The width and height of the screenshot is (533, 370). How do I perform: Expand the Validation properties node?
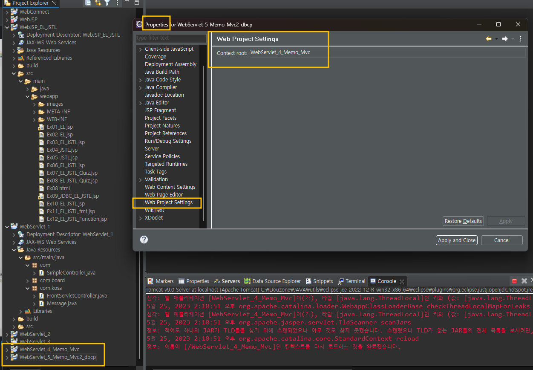[141, 179]
